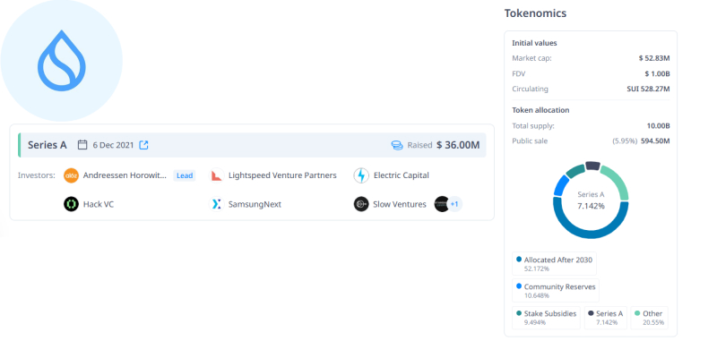Click the Andreessen Horowitz orange logo
The height and width of the screenshot is (358, 717).
pyautogui.click(x=71, y=175)
